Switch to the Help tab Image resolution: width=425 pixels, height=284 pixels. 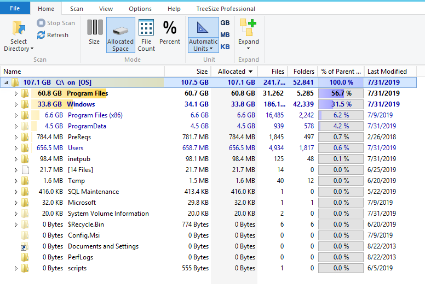pyautogui.click(x=174, y=9)
